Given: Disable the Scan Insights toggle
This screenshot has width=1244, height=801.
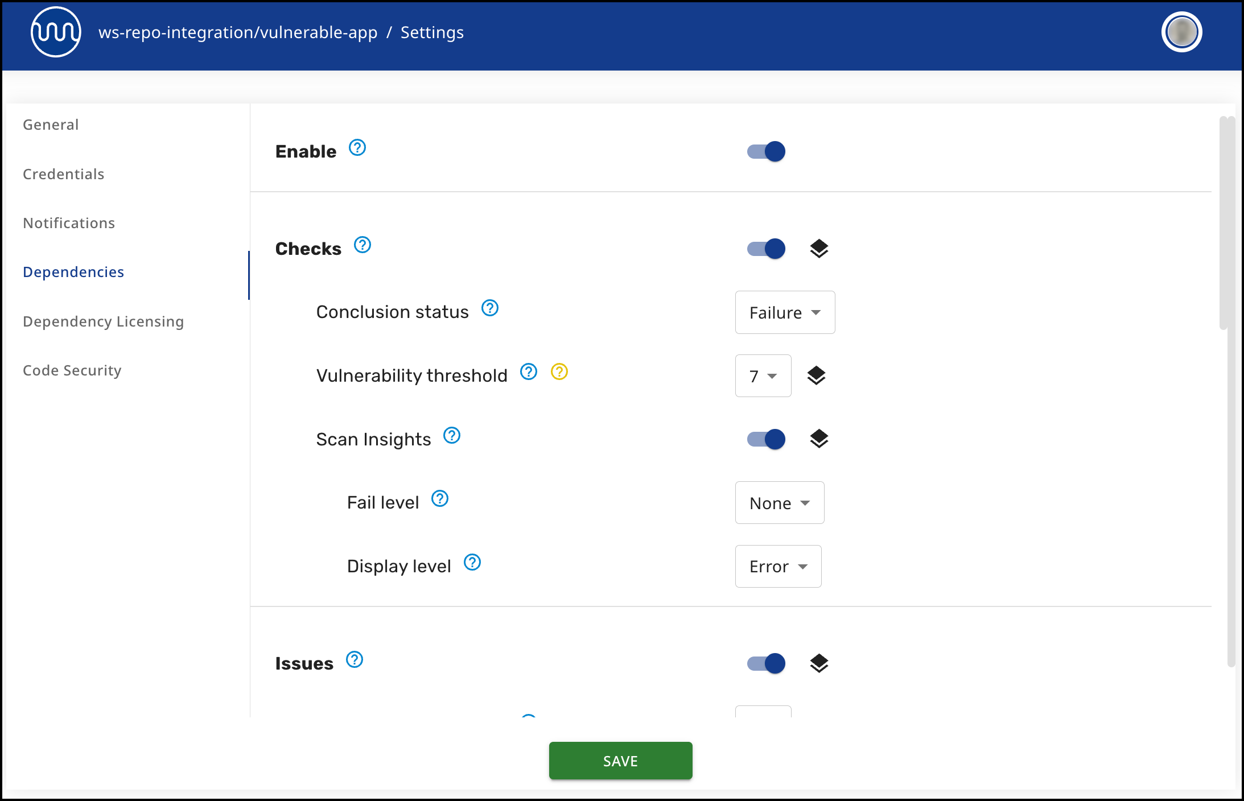Looking at the screenshot, I should tap(766, 439).
